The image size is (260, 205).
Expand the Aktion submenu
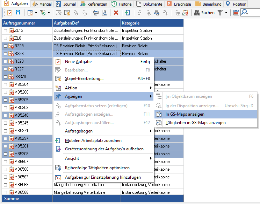coord(104,88)
